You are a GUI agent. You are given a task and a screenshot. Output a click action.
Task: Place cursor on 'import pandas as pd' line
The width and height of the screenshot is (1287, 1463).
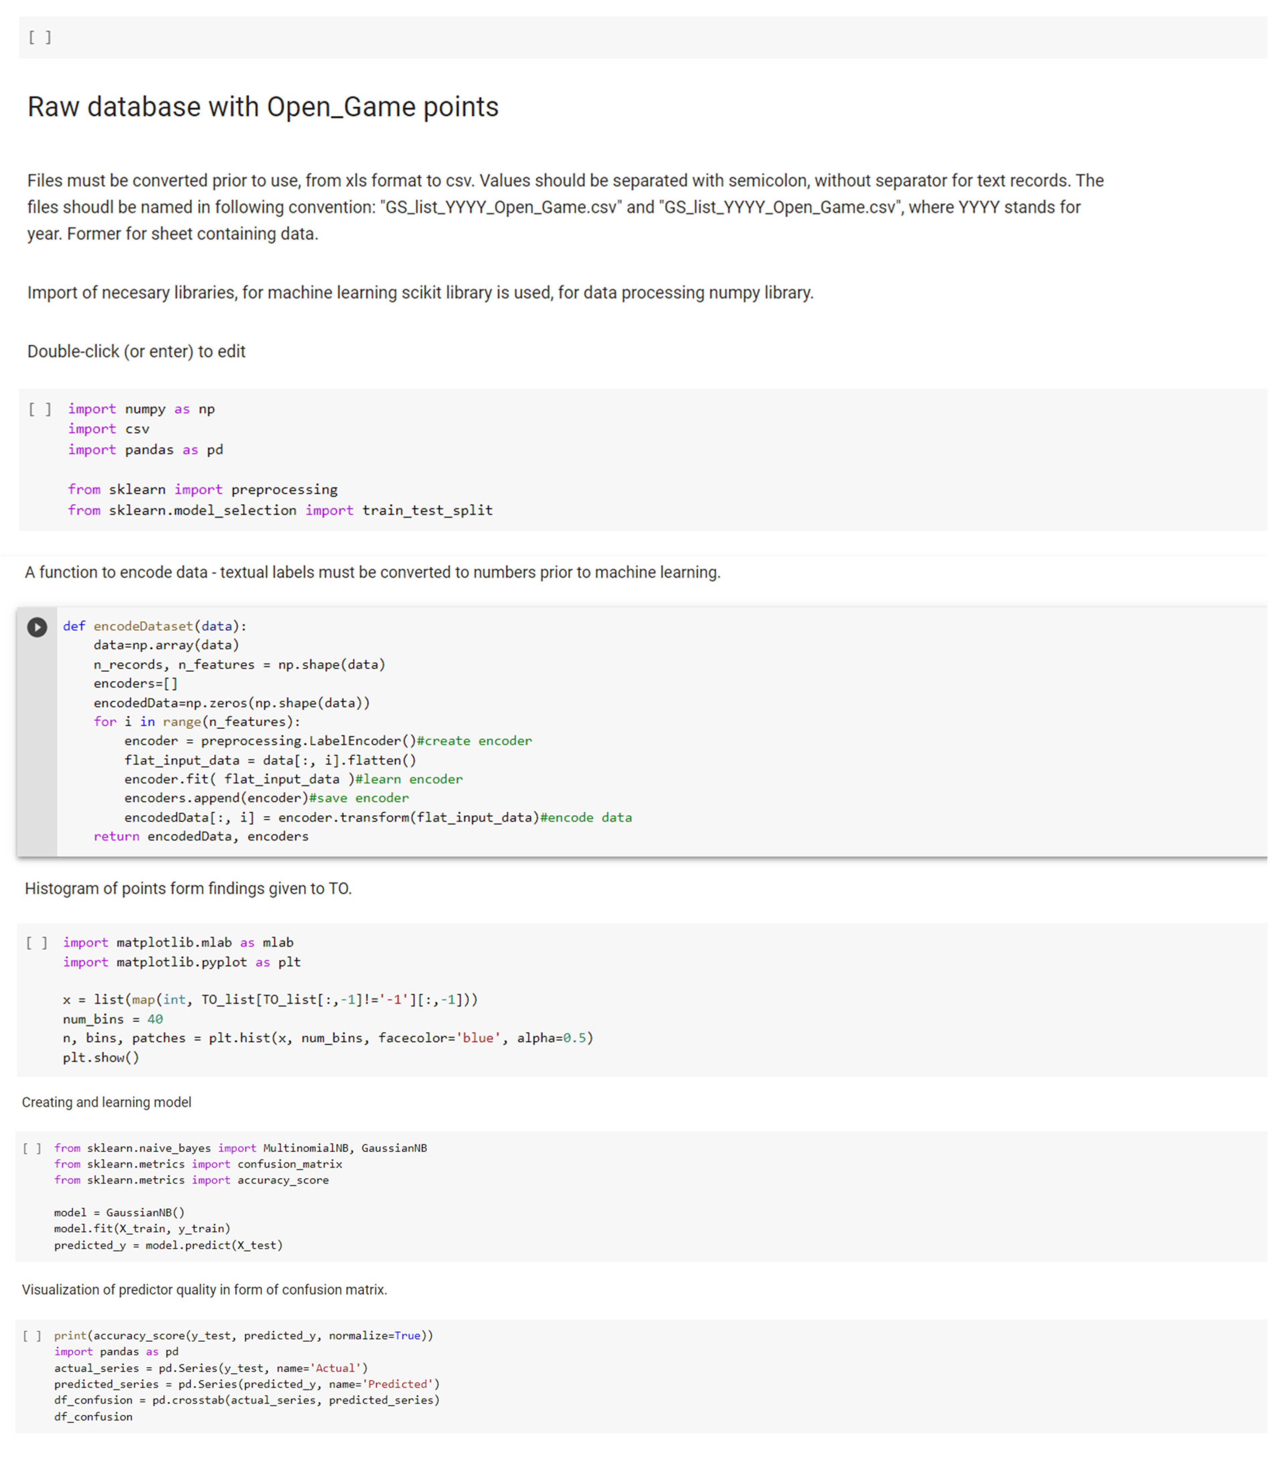coord(145,450)
